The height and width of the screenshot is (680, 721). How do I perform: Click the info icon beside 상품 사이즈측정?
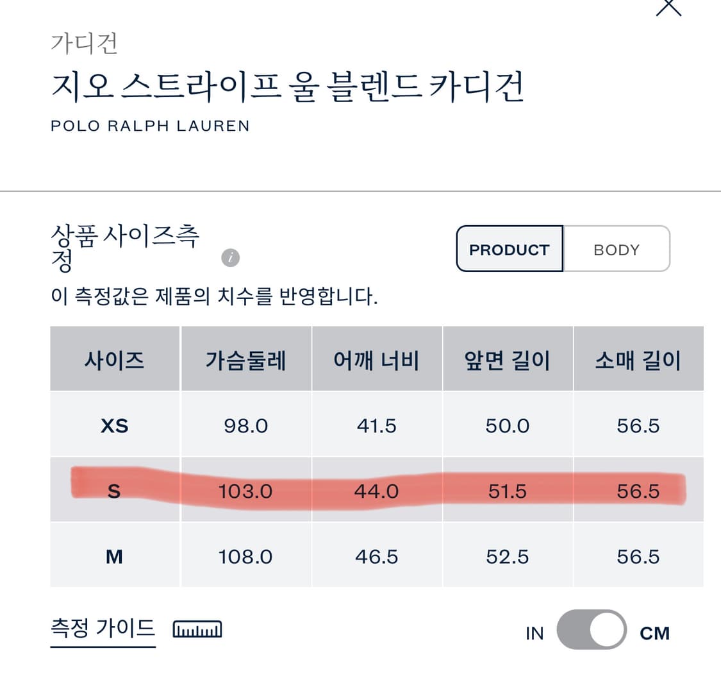coord(230,258)
